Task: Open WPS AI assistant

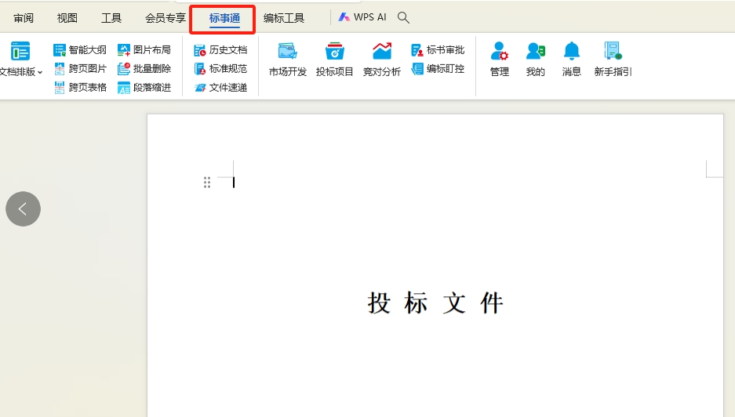Action: click(363, 17)
